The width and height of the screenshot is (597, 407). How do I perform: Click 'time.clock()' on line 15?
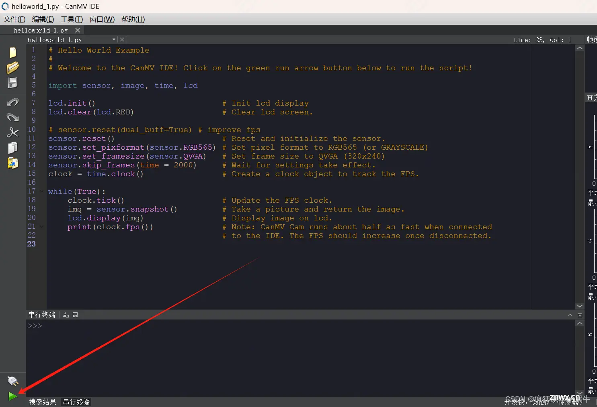tap(115, 174)
